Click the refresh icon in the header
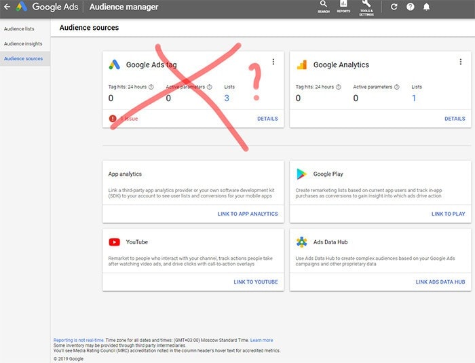The height and width of the screenshot is (363, 475). tap(394, 7)
